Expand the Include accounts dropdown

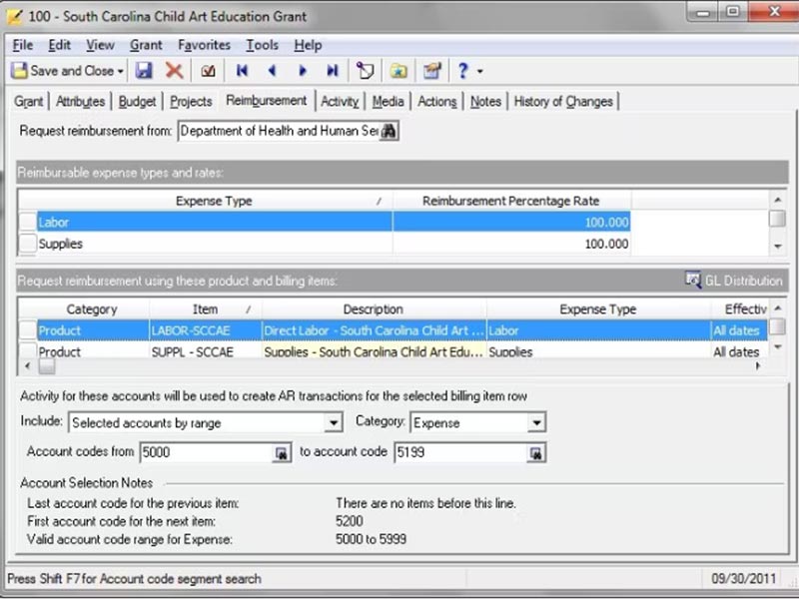[334, 423]
